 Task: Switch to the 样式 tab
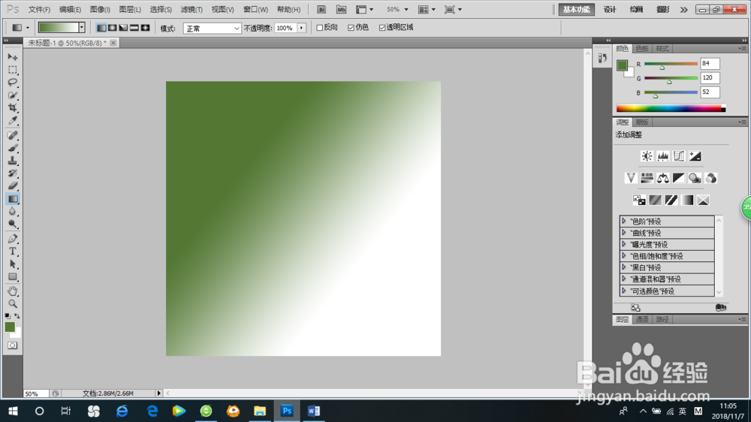coord(662,48)
